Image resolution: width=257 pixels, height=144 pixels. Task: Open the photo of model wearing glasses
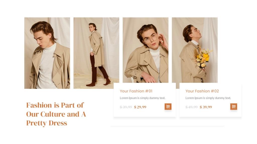pos(146,50)
